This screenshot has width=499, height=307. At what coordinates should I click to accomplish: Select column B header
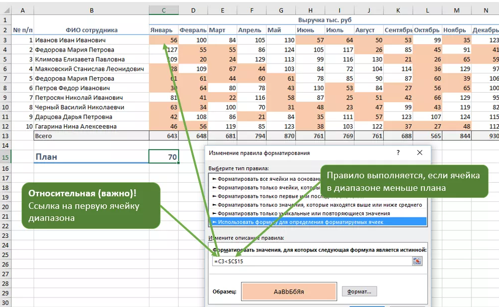click(91, 10)
